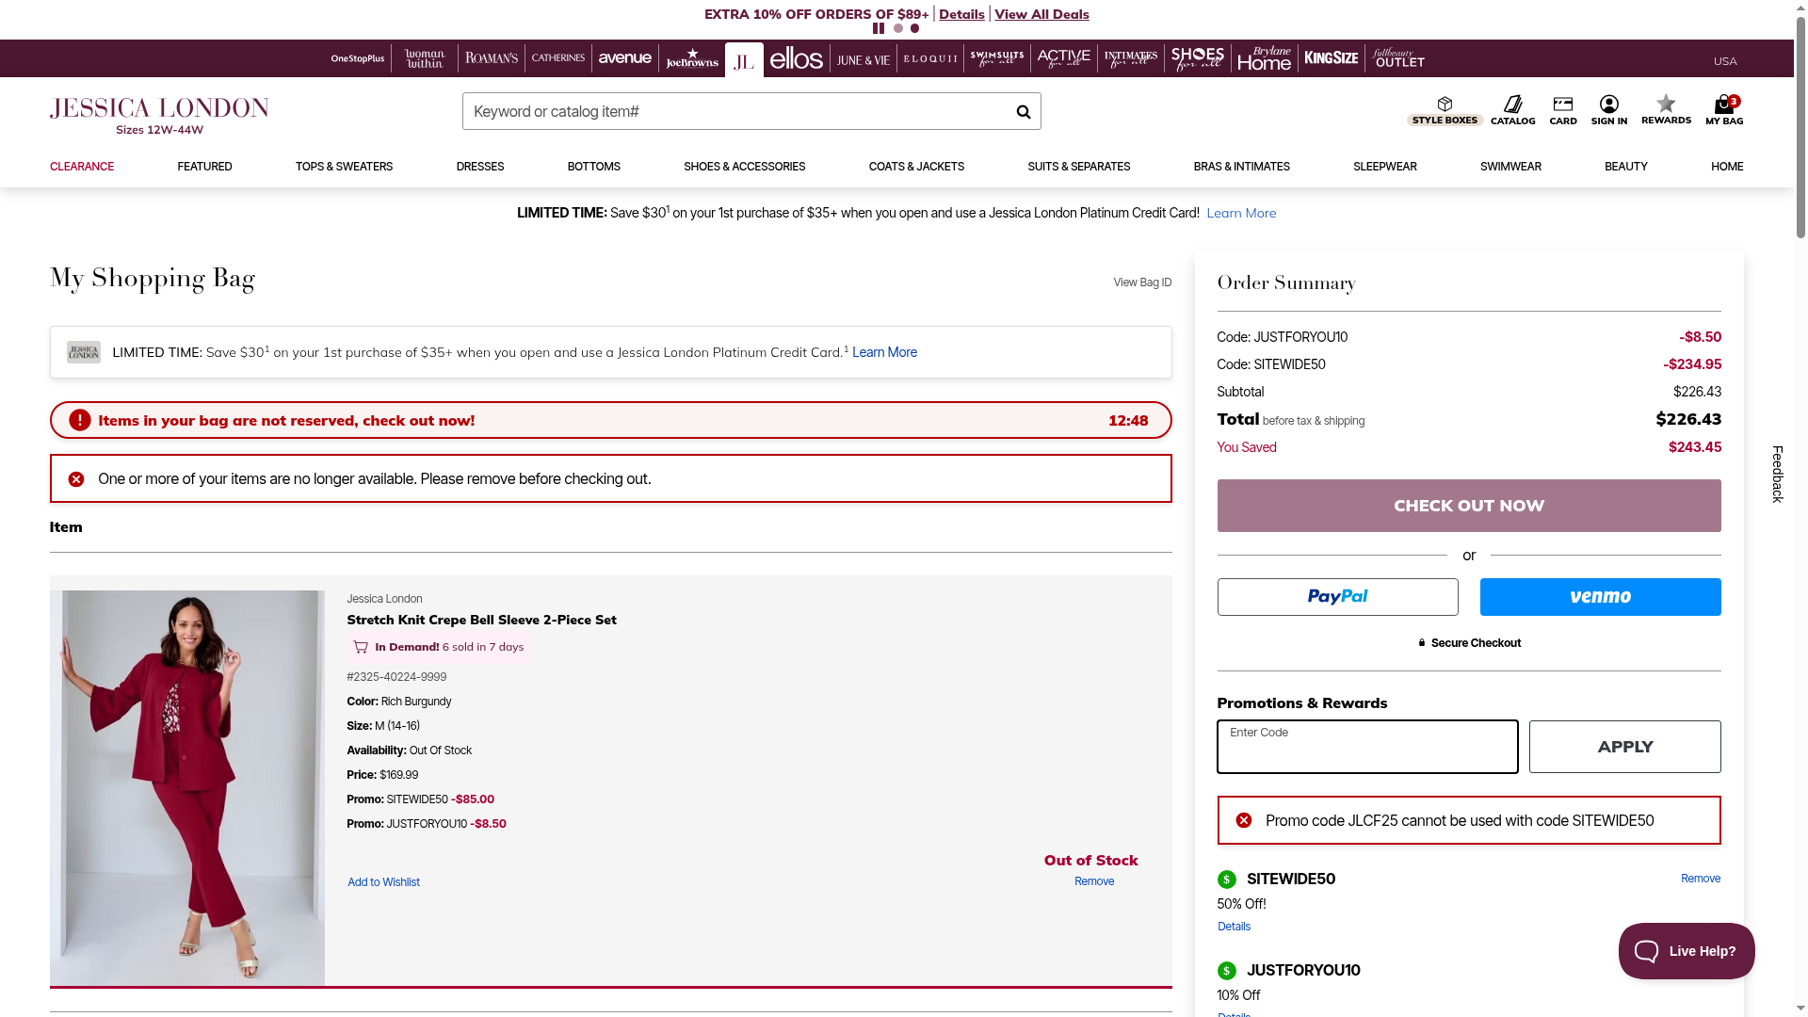1808x1017 pixels.
Task: Pause the promo banner carousel
Action: [878, 28]
